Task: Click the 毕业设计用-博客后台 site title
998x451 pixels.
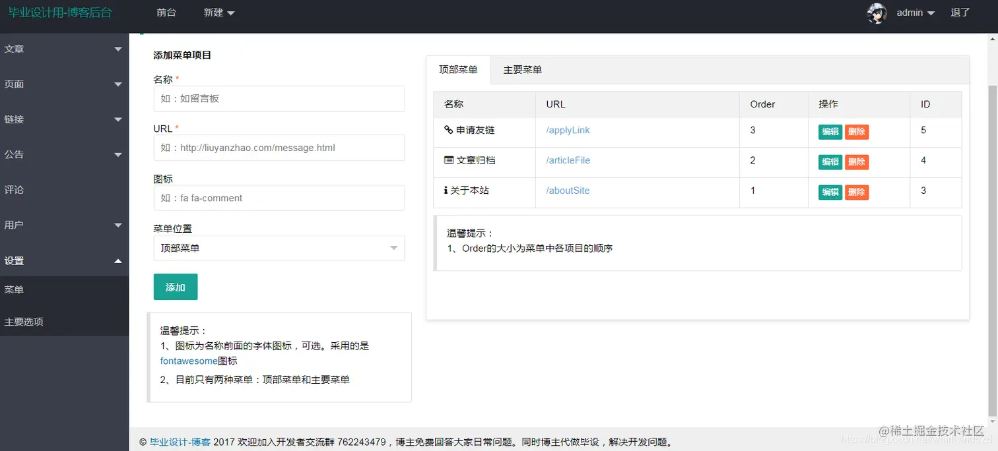Action: point(60,13)
